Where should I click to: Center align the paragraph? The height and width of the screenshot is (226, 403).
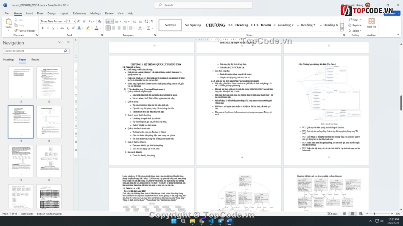point(114,28)
